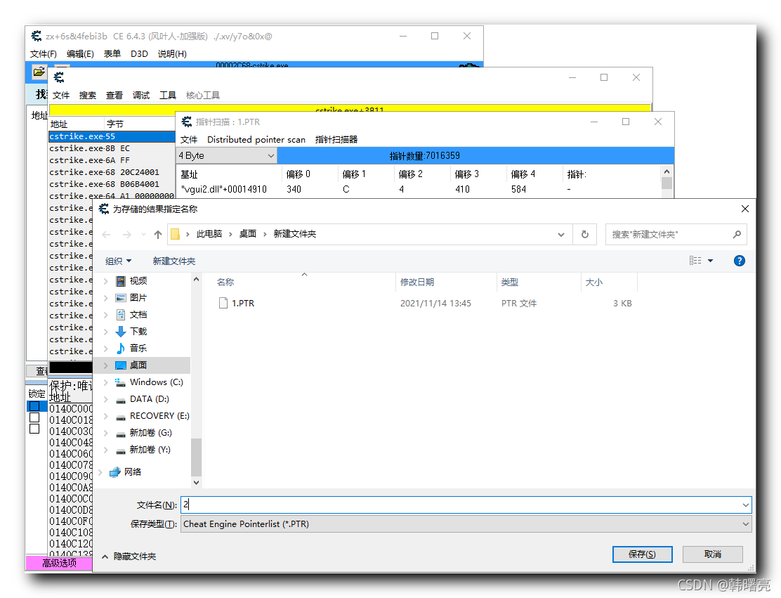Toggle the second lock checkbox in address list

(x=34, y=417)
